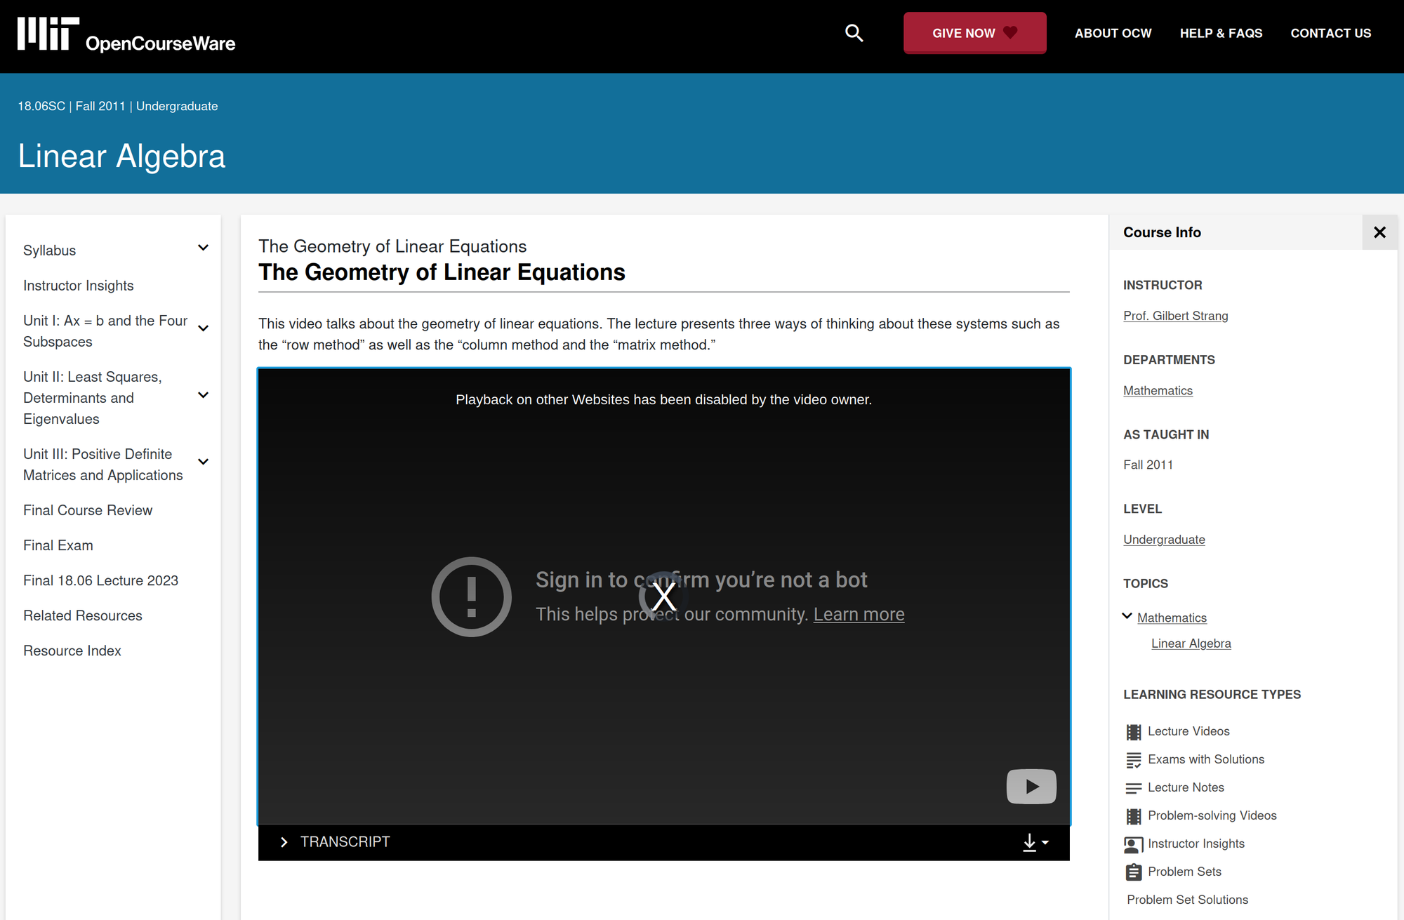Click 'Fall 2011' under As Taught In
Viewport: 1404px width, 920px height.
[1148, 465]
